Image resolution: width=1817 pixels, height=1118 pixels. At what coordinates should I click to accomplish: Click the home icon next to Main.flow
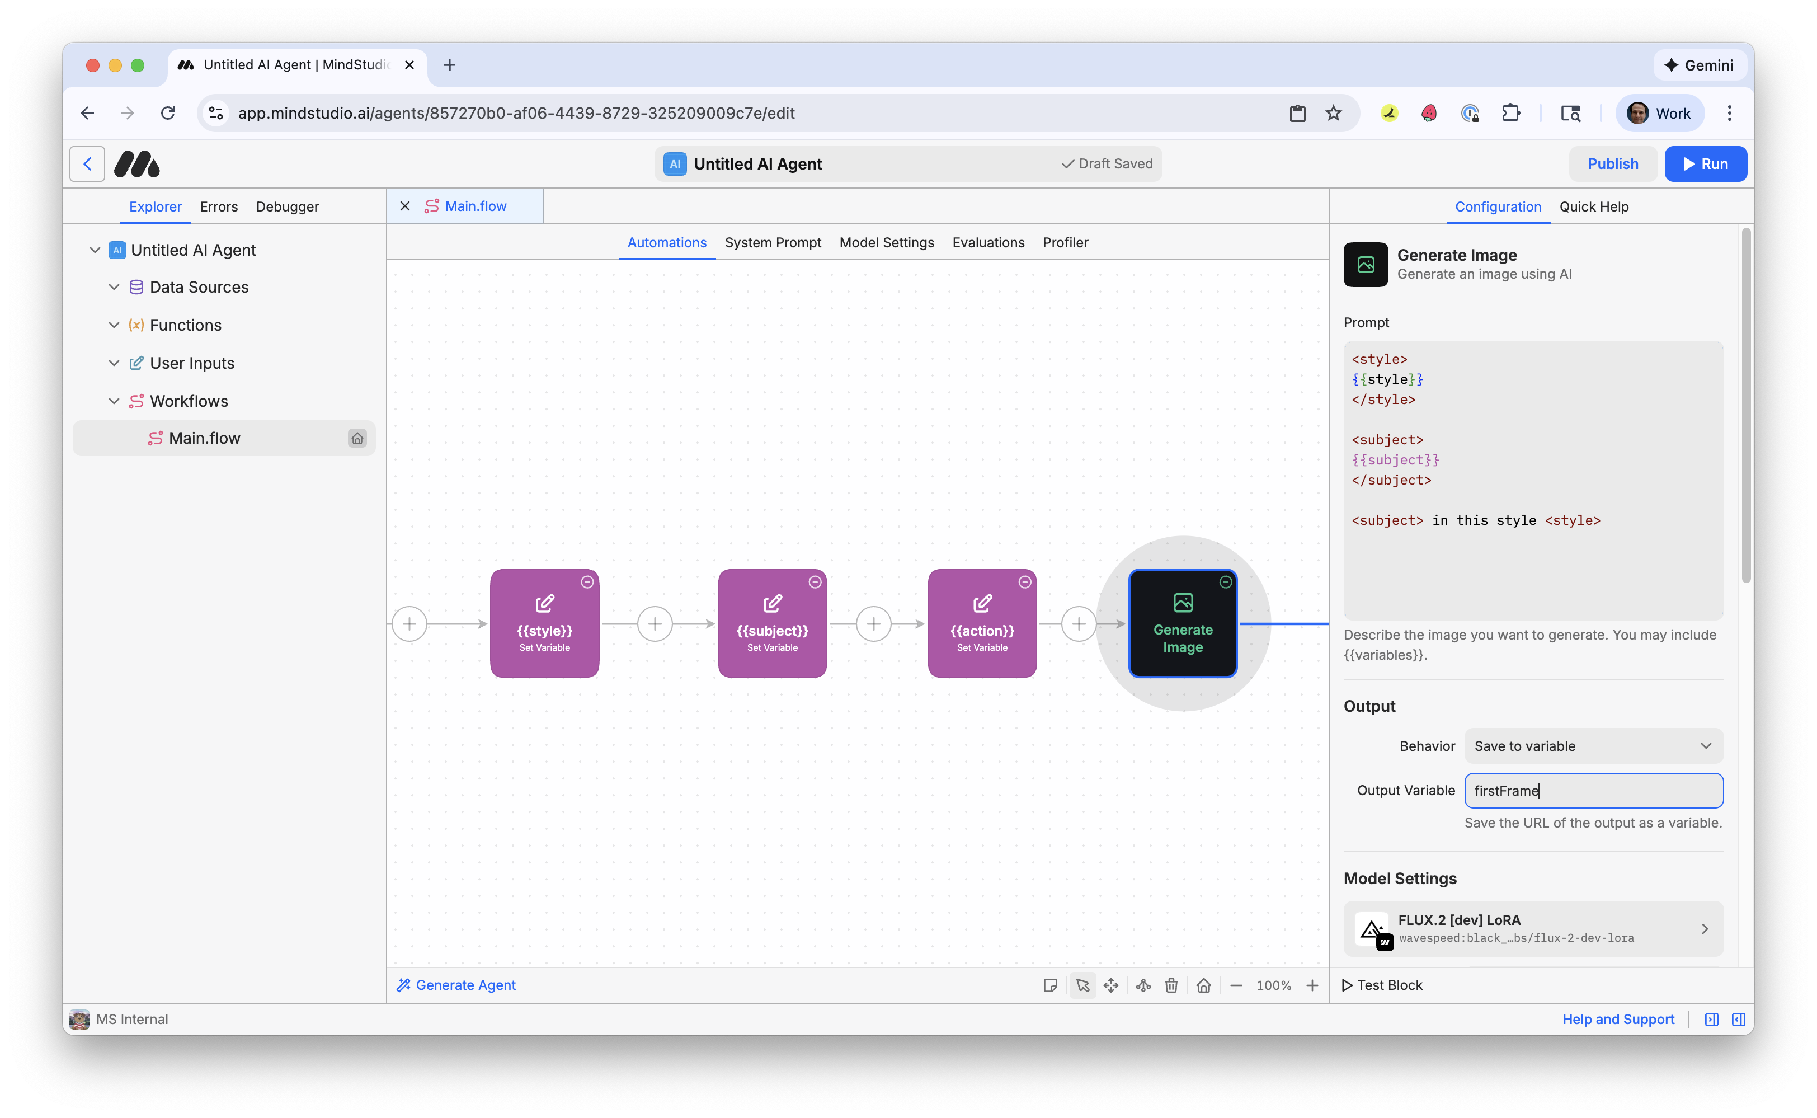click(358, 438)
